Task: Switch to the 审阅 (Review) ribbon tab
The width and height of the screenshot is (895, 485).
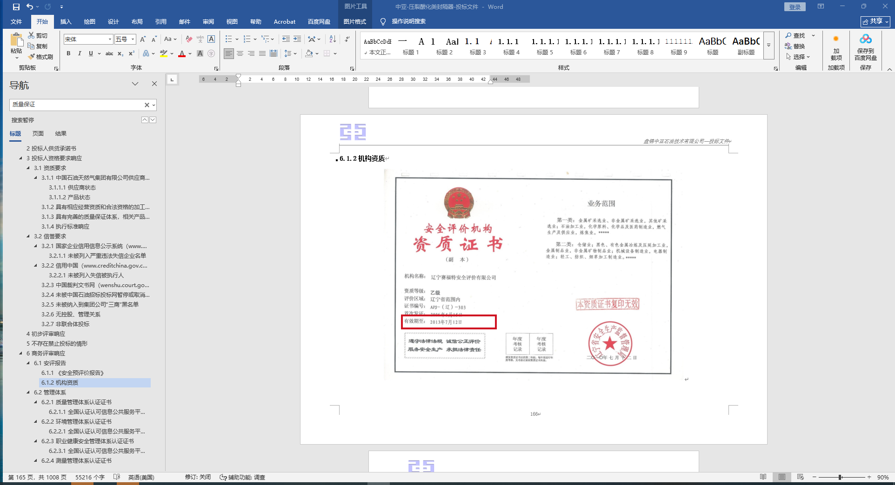Action: coord(208,22)
